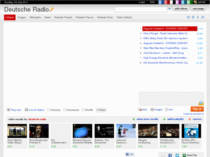Pause playback with the pause icon
The width and height of the screenshot is (210, 157).
coord(193,17)
